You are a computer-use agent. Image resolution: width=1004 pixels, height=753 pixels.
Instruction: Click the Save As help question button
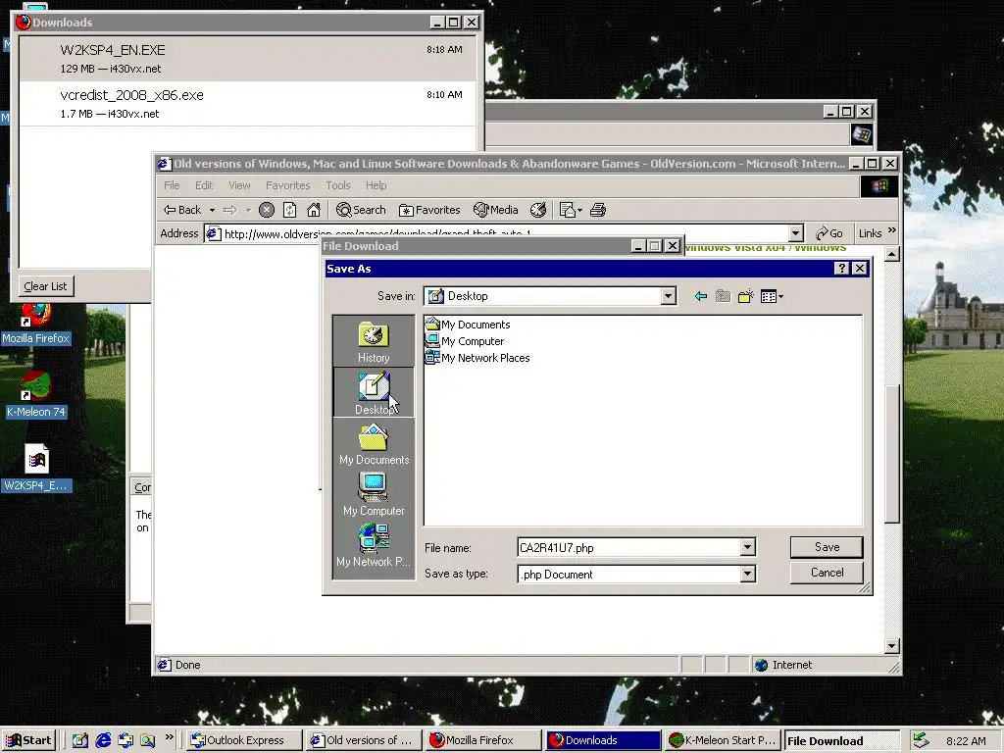pyautogui.click(x=842, y=269)
